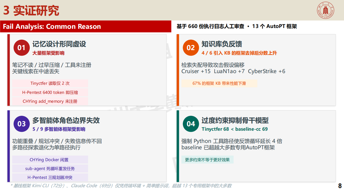Click the green 04 circle badge
The image size is (344, 193).
tap(191, 124)
